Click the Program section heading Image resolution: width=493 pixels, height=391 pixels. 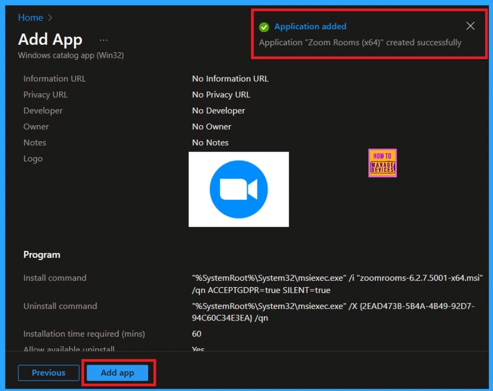(42, 254)
